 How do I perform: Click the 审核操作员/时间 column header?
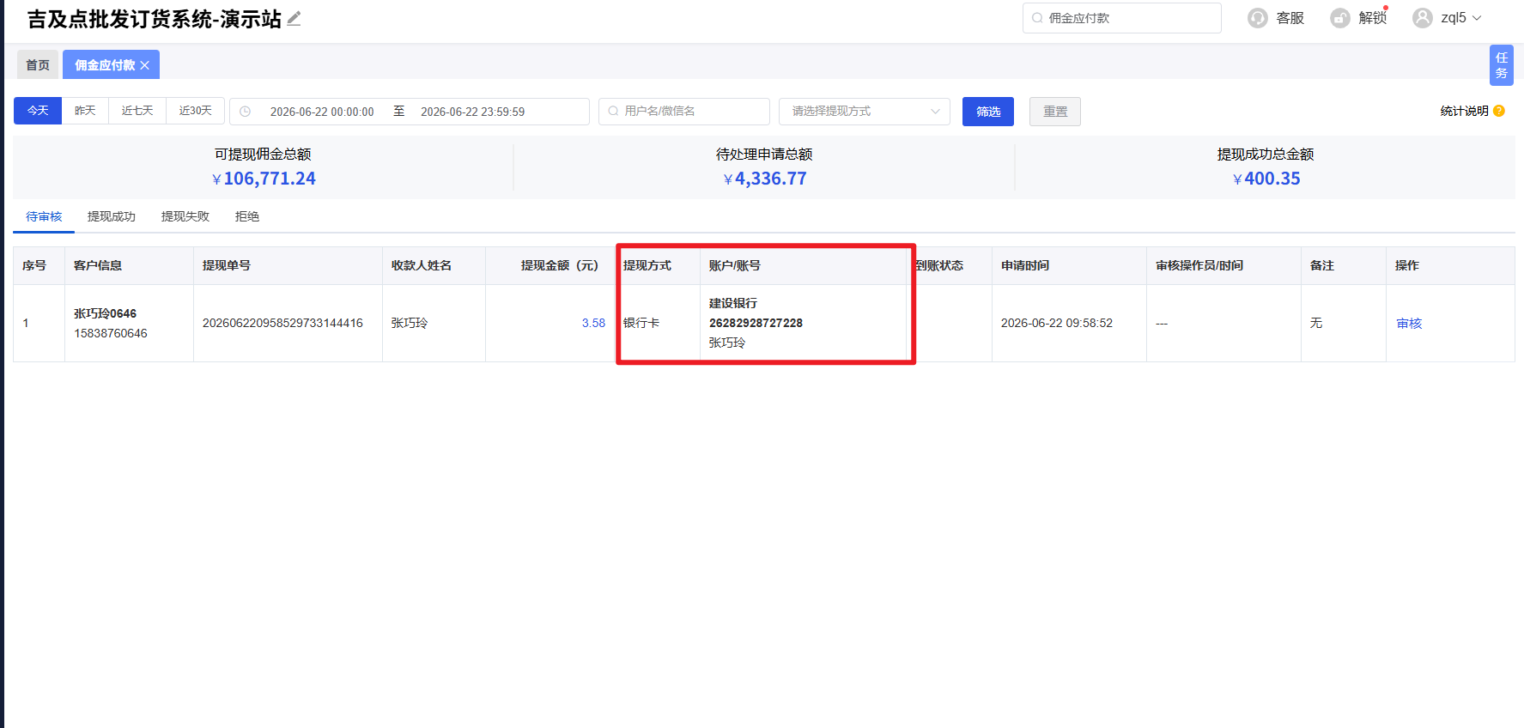point(1199,266)
